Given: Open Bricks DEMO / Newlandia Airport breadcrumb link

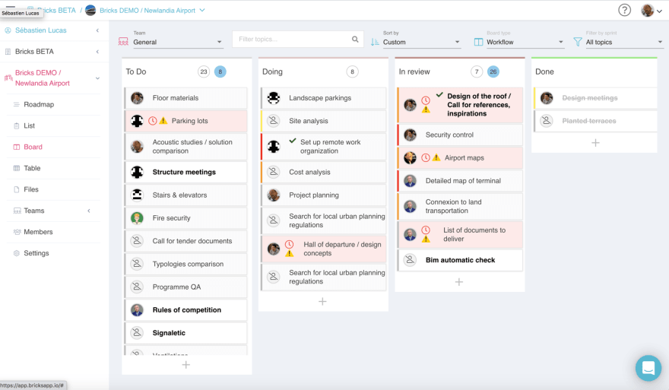Looking at the screenshot, I should coord(147,10).
